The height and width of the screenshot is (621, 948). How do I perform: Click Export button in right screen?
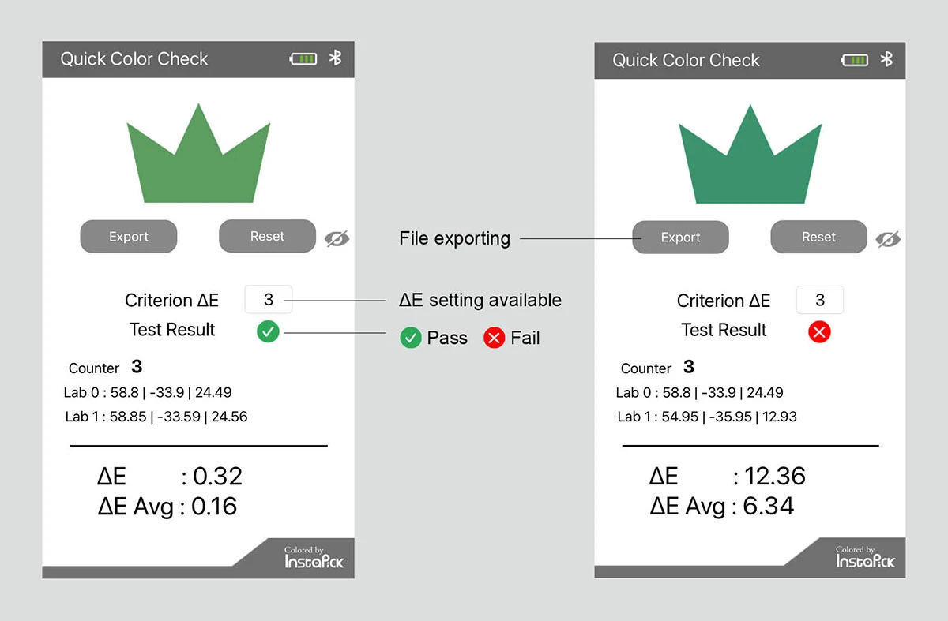click(680, 238)
